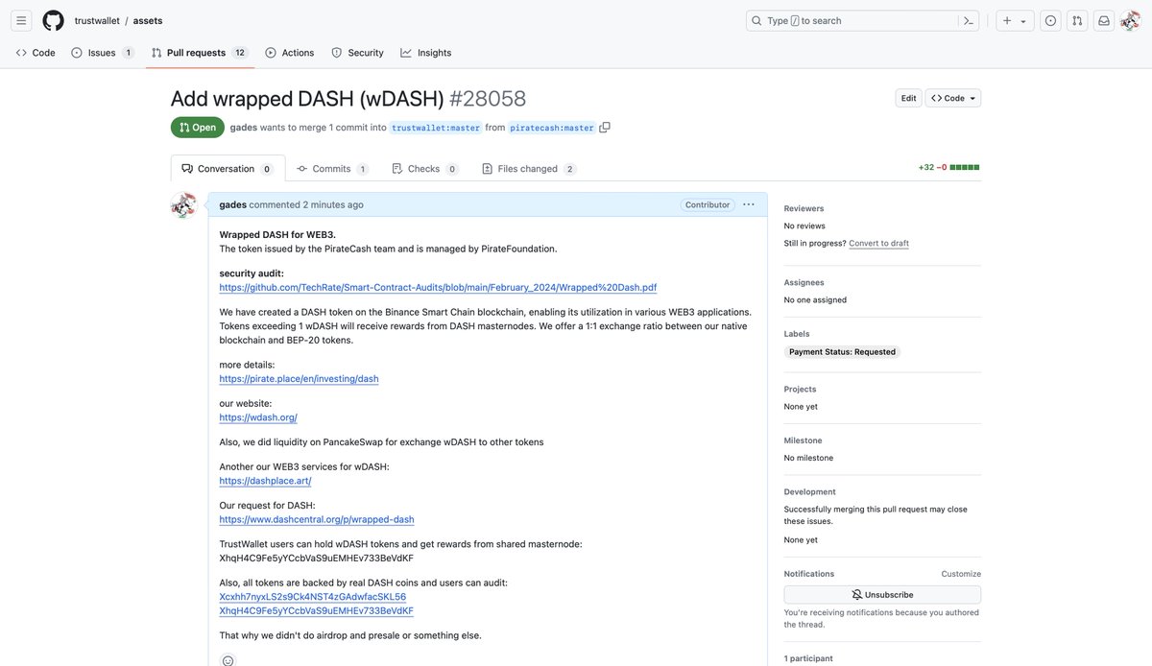Viewport: 1152px width, 666px height.
Task: Click the Edit title button
Action: pyautogui.click(x=908, y=98)
